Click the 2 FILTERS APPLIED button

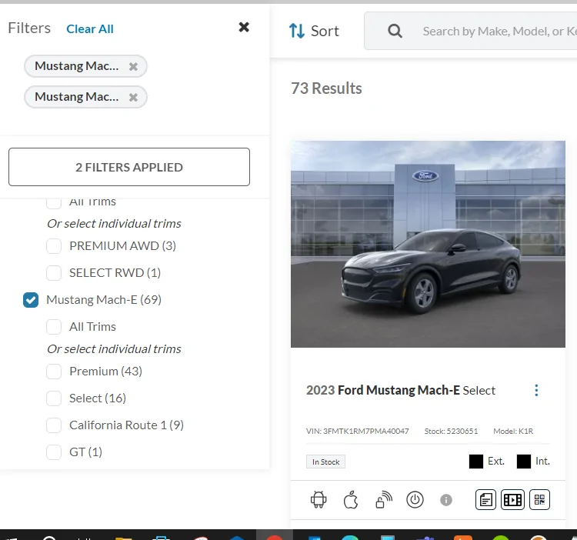129,167
